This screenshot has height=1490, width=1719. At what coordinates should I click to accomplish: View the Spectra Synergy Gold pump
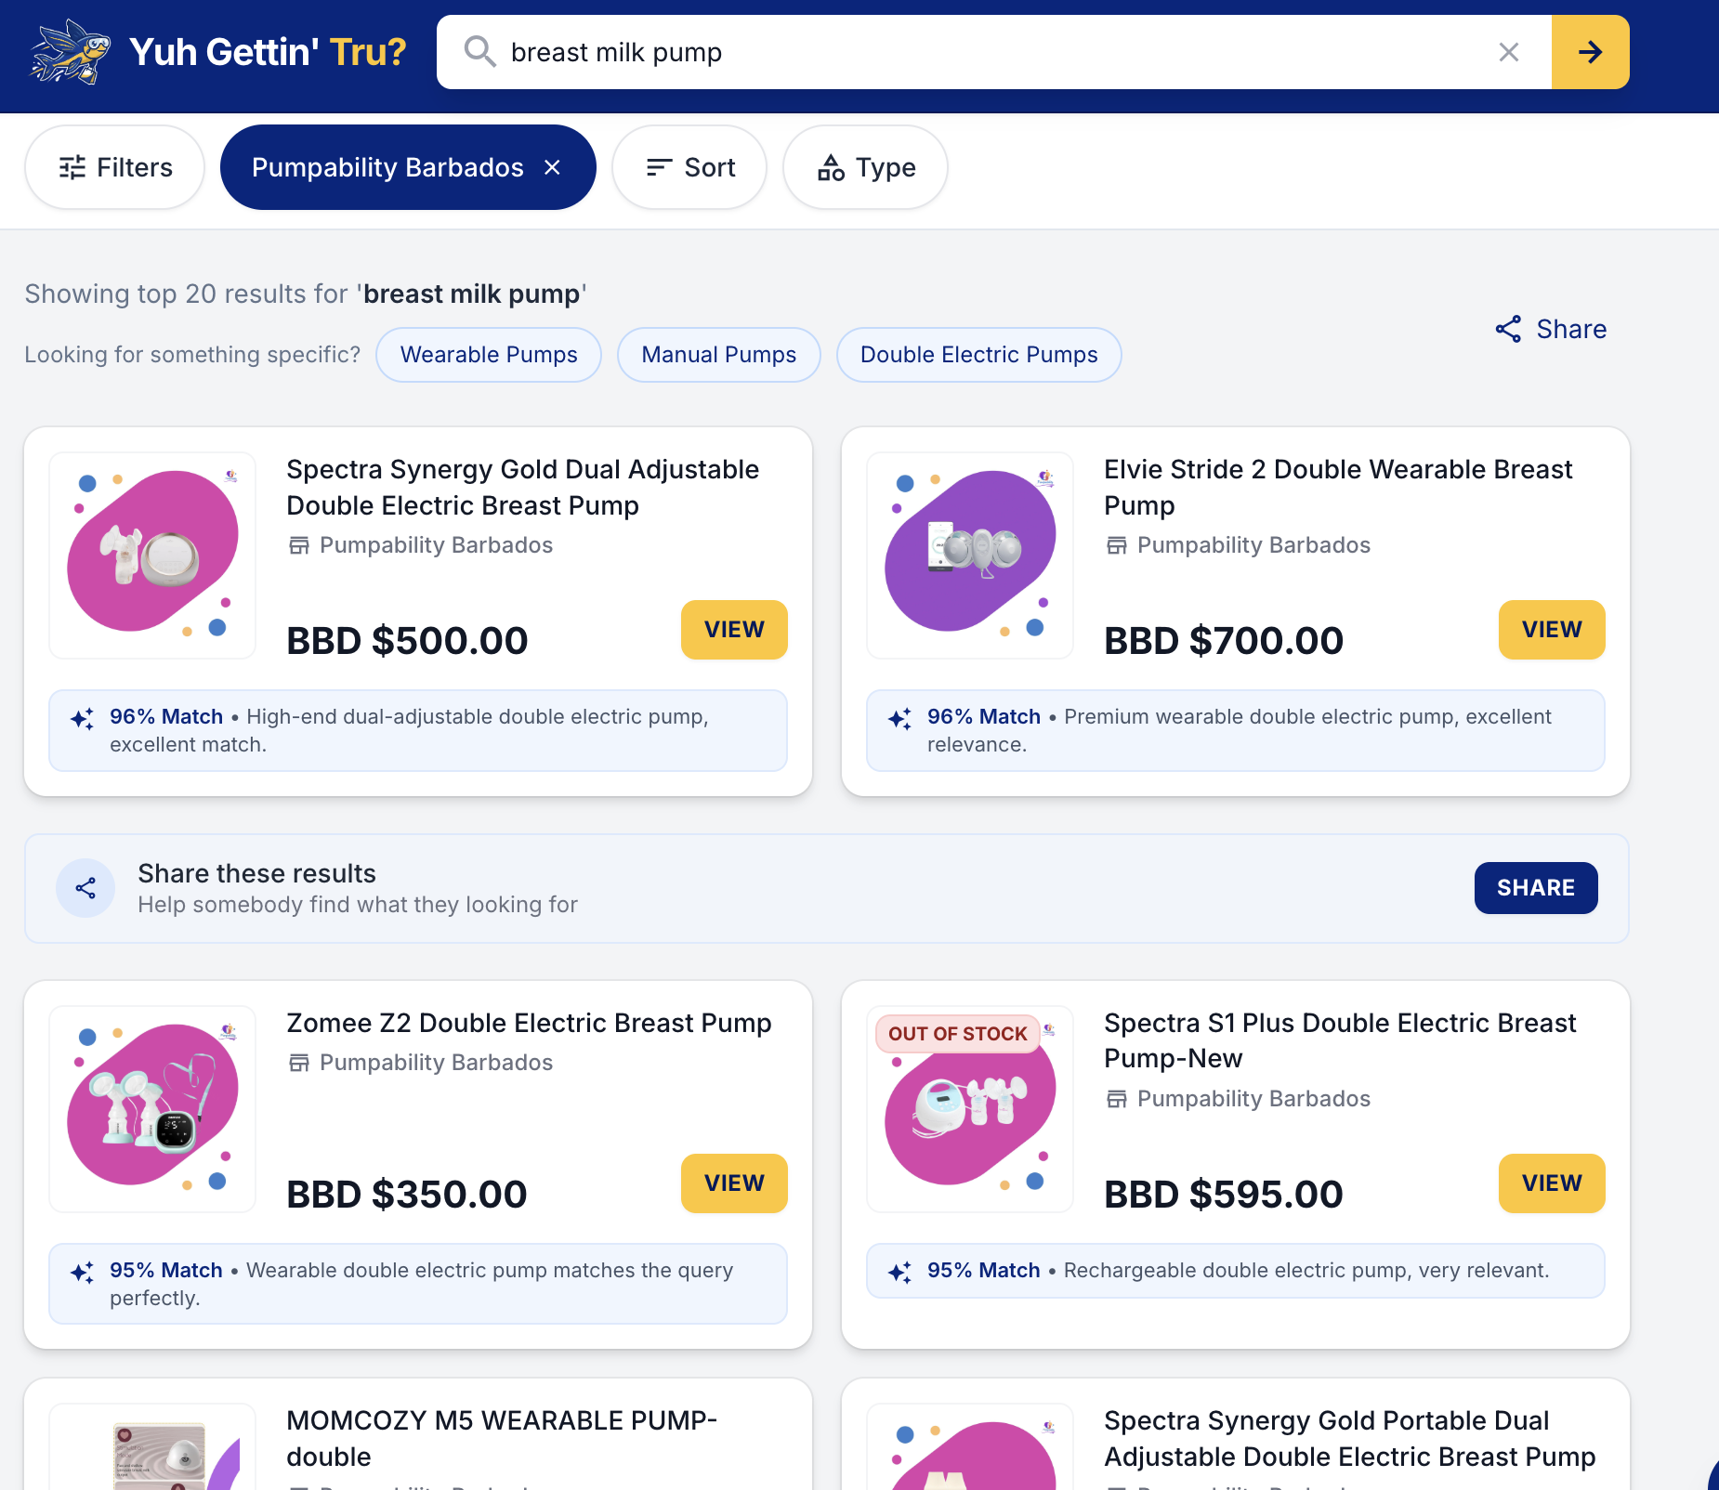pyautogui.click(x=733, y=630)
